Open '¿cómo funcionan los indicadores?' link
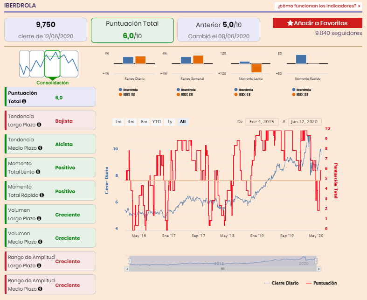Screen dimensions: 367x300 pyautogui.click(x=319, y=6)
